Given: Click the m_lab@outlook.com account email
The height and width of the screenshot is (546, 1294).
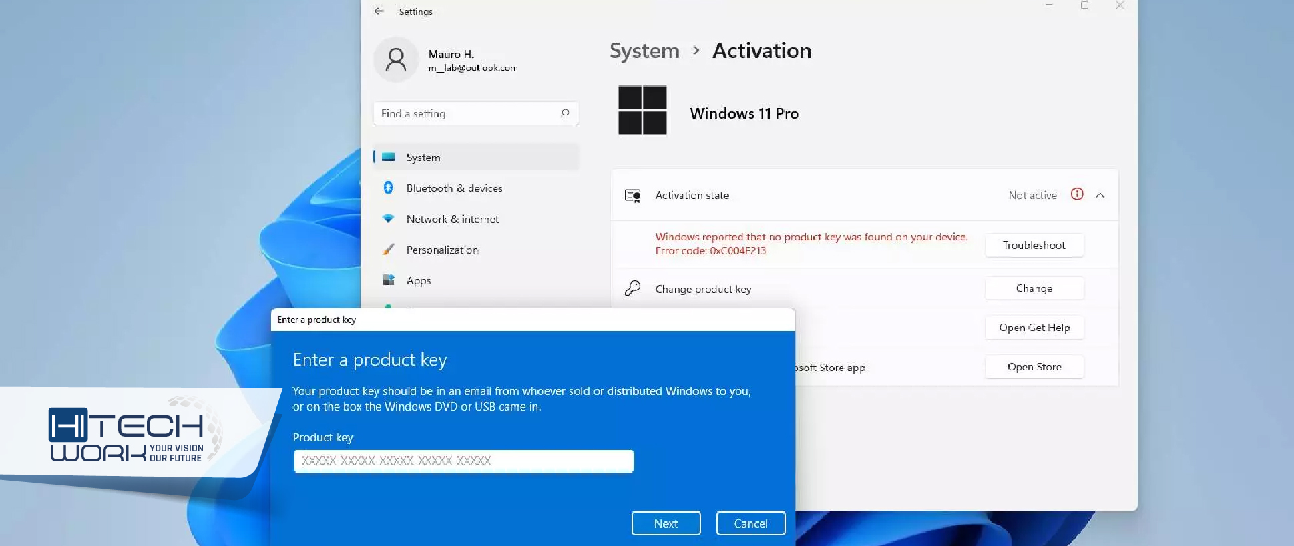Looking at the screenshot, I should (473, 68).
